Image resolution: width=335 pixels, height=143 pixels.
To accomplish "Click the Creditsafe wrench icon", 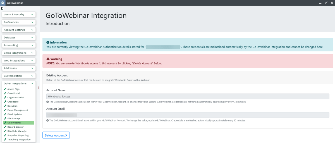I will point(5,102).
